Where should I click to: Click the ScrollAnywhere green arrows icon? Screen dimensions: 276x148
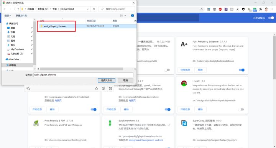[110, 123]
